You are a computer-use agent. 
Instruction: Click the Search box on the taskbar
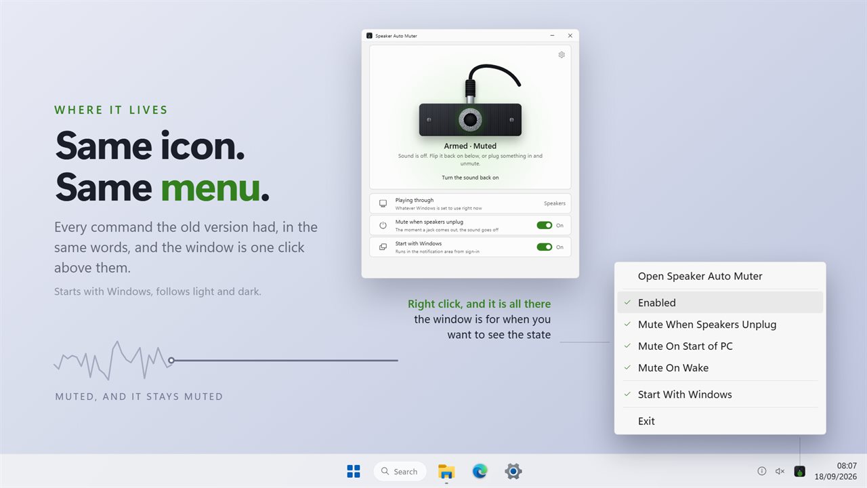click(x=400, y=471)
